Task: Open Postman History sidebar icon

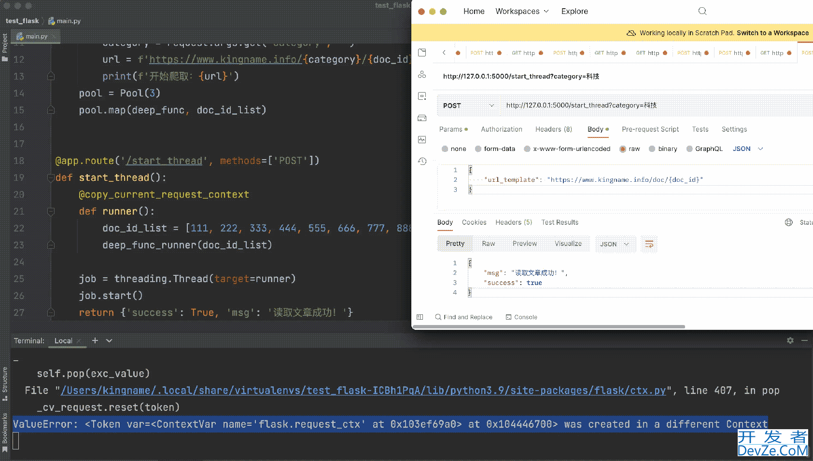Action: click(x=422, y=161)
